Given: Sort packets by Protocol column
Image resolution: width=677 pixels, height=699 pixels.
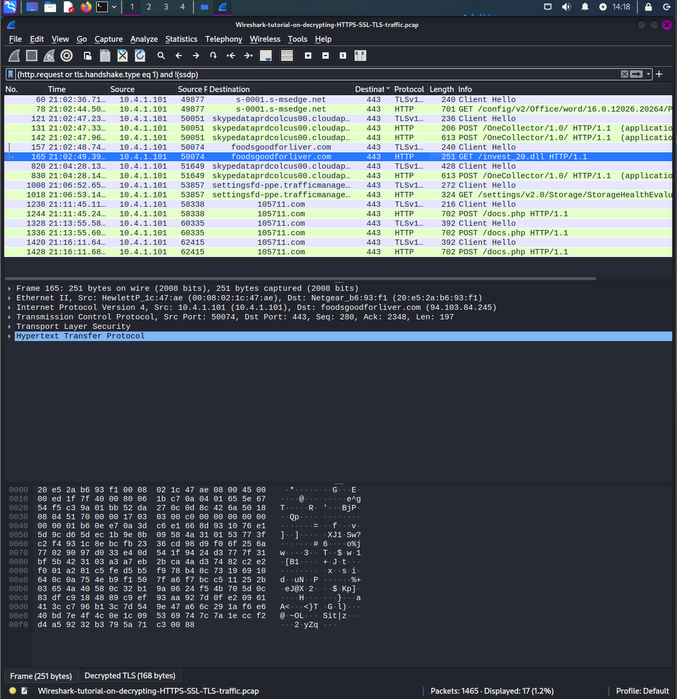Looking at the screenshot, I should (x=409, y=89).
